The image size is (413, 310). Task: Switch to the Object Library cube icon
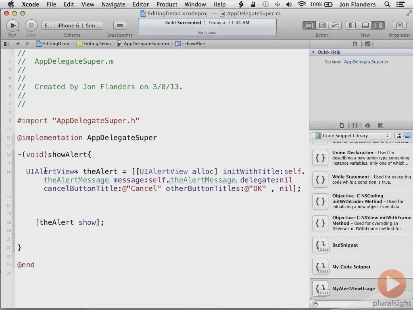(367, 126)
